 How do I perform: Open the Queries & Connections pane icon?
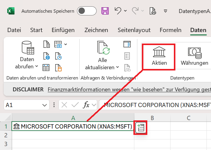127,44
